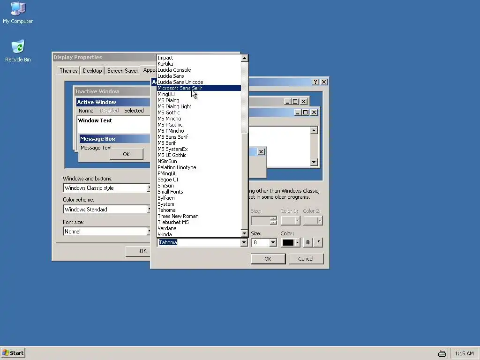Select MS Mincho font

pyautogui.click(x=199, y=119)
